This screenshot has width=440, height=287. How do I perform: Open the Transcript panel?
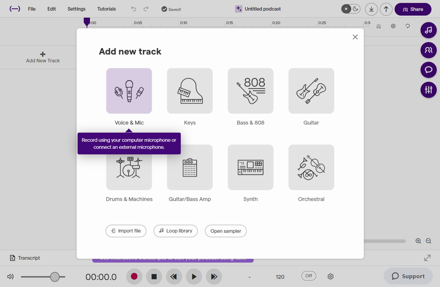[25, 258]
